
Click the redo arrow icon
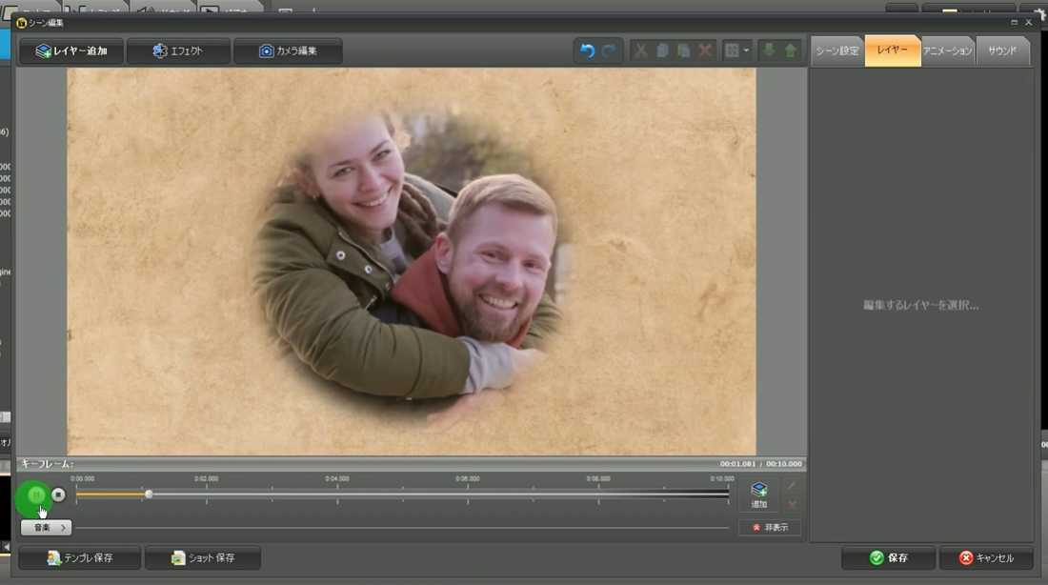pyautogui.click(x=609, y=51)
